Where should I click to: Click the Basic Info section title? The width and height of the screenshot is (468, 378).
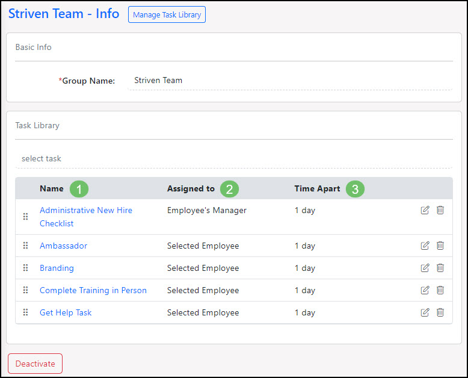[34, 47]
